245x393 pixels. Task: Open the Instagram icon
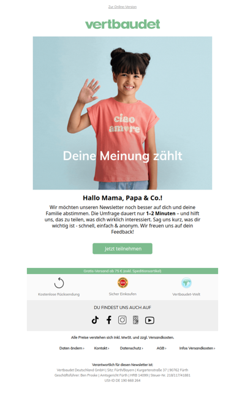(x=123, y=320)
